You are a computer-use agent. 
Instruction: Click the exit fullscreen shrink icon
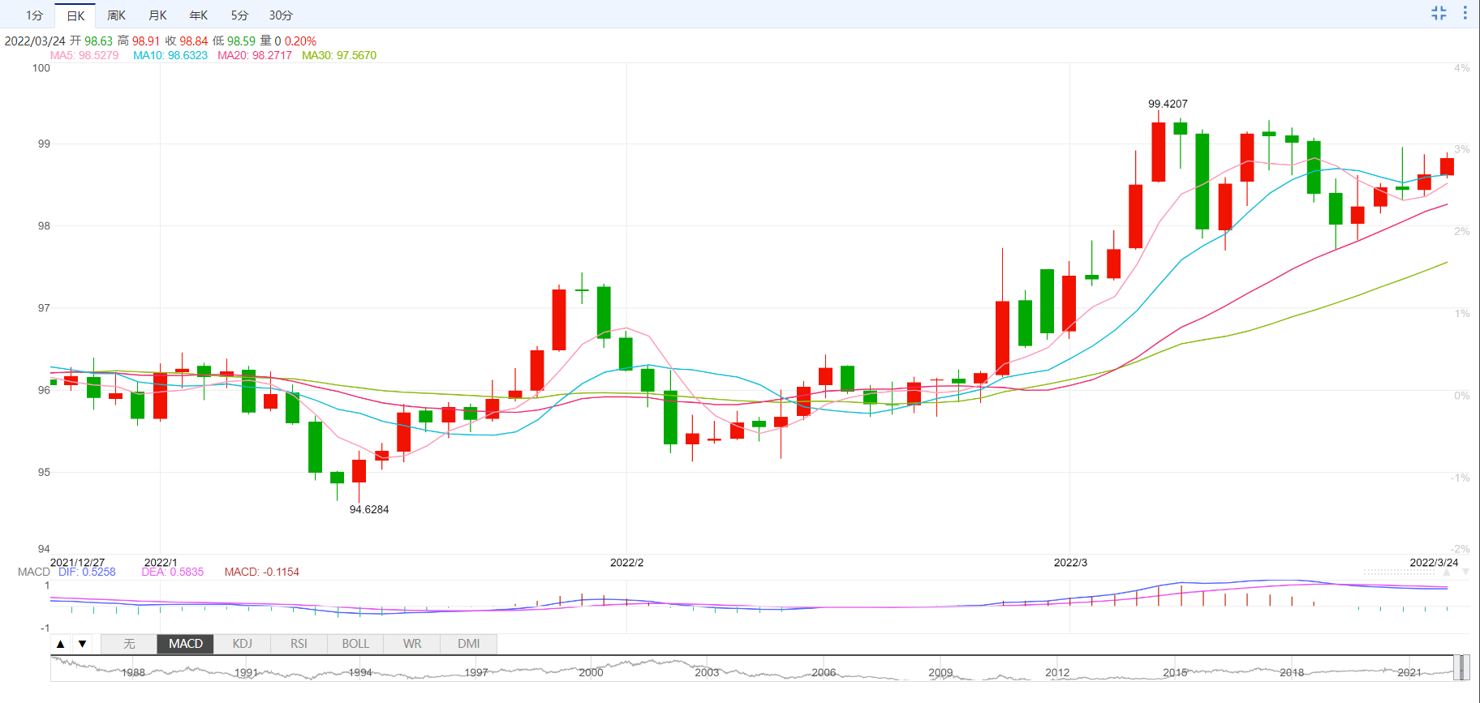pyautogui.click(x=1439, y=13)
